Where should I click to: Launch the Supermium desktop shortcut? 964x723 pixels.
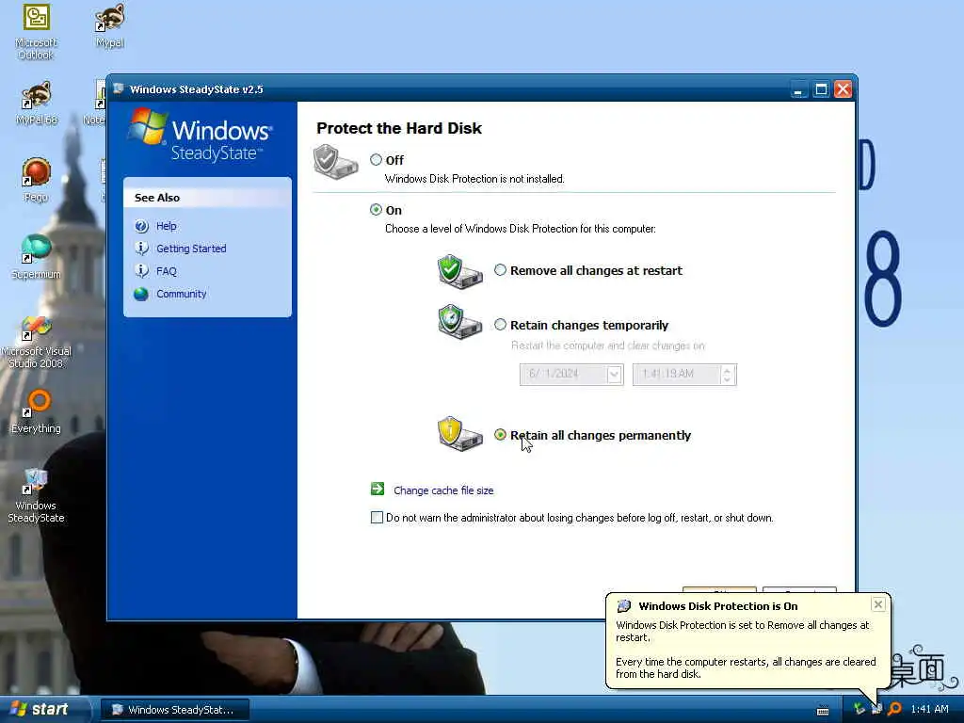tap(37, 257)
